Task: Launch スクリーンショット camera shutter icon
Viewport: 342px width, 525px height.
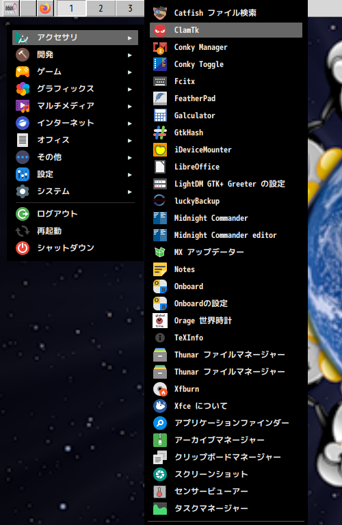Action: (x=160, y=474)
